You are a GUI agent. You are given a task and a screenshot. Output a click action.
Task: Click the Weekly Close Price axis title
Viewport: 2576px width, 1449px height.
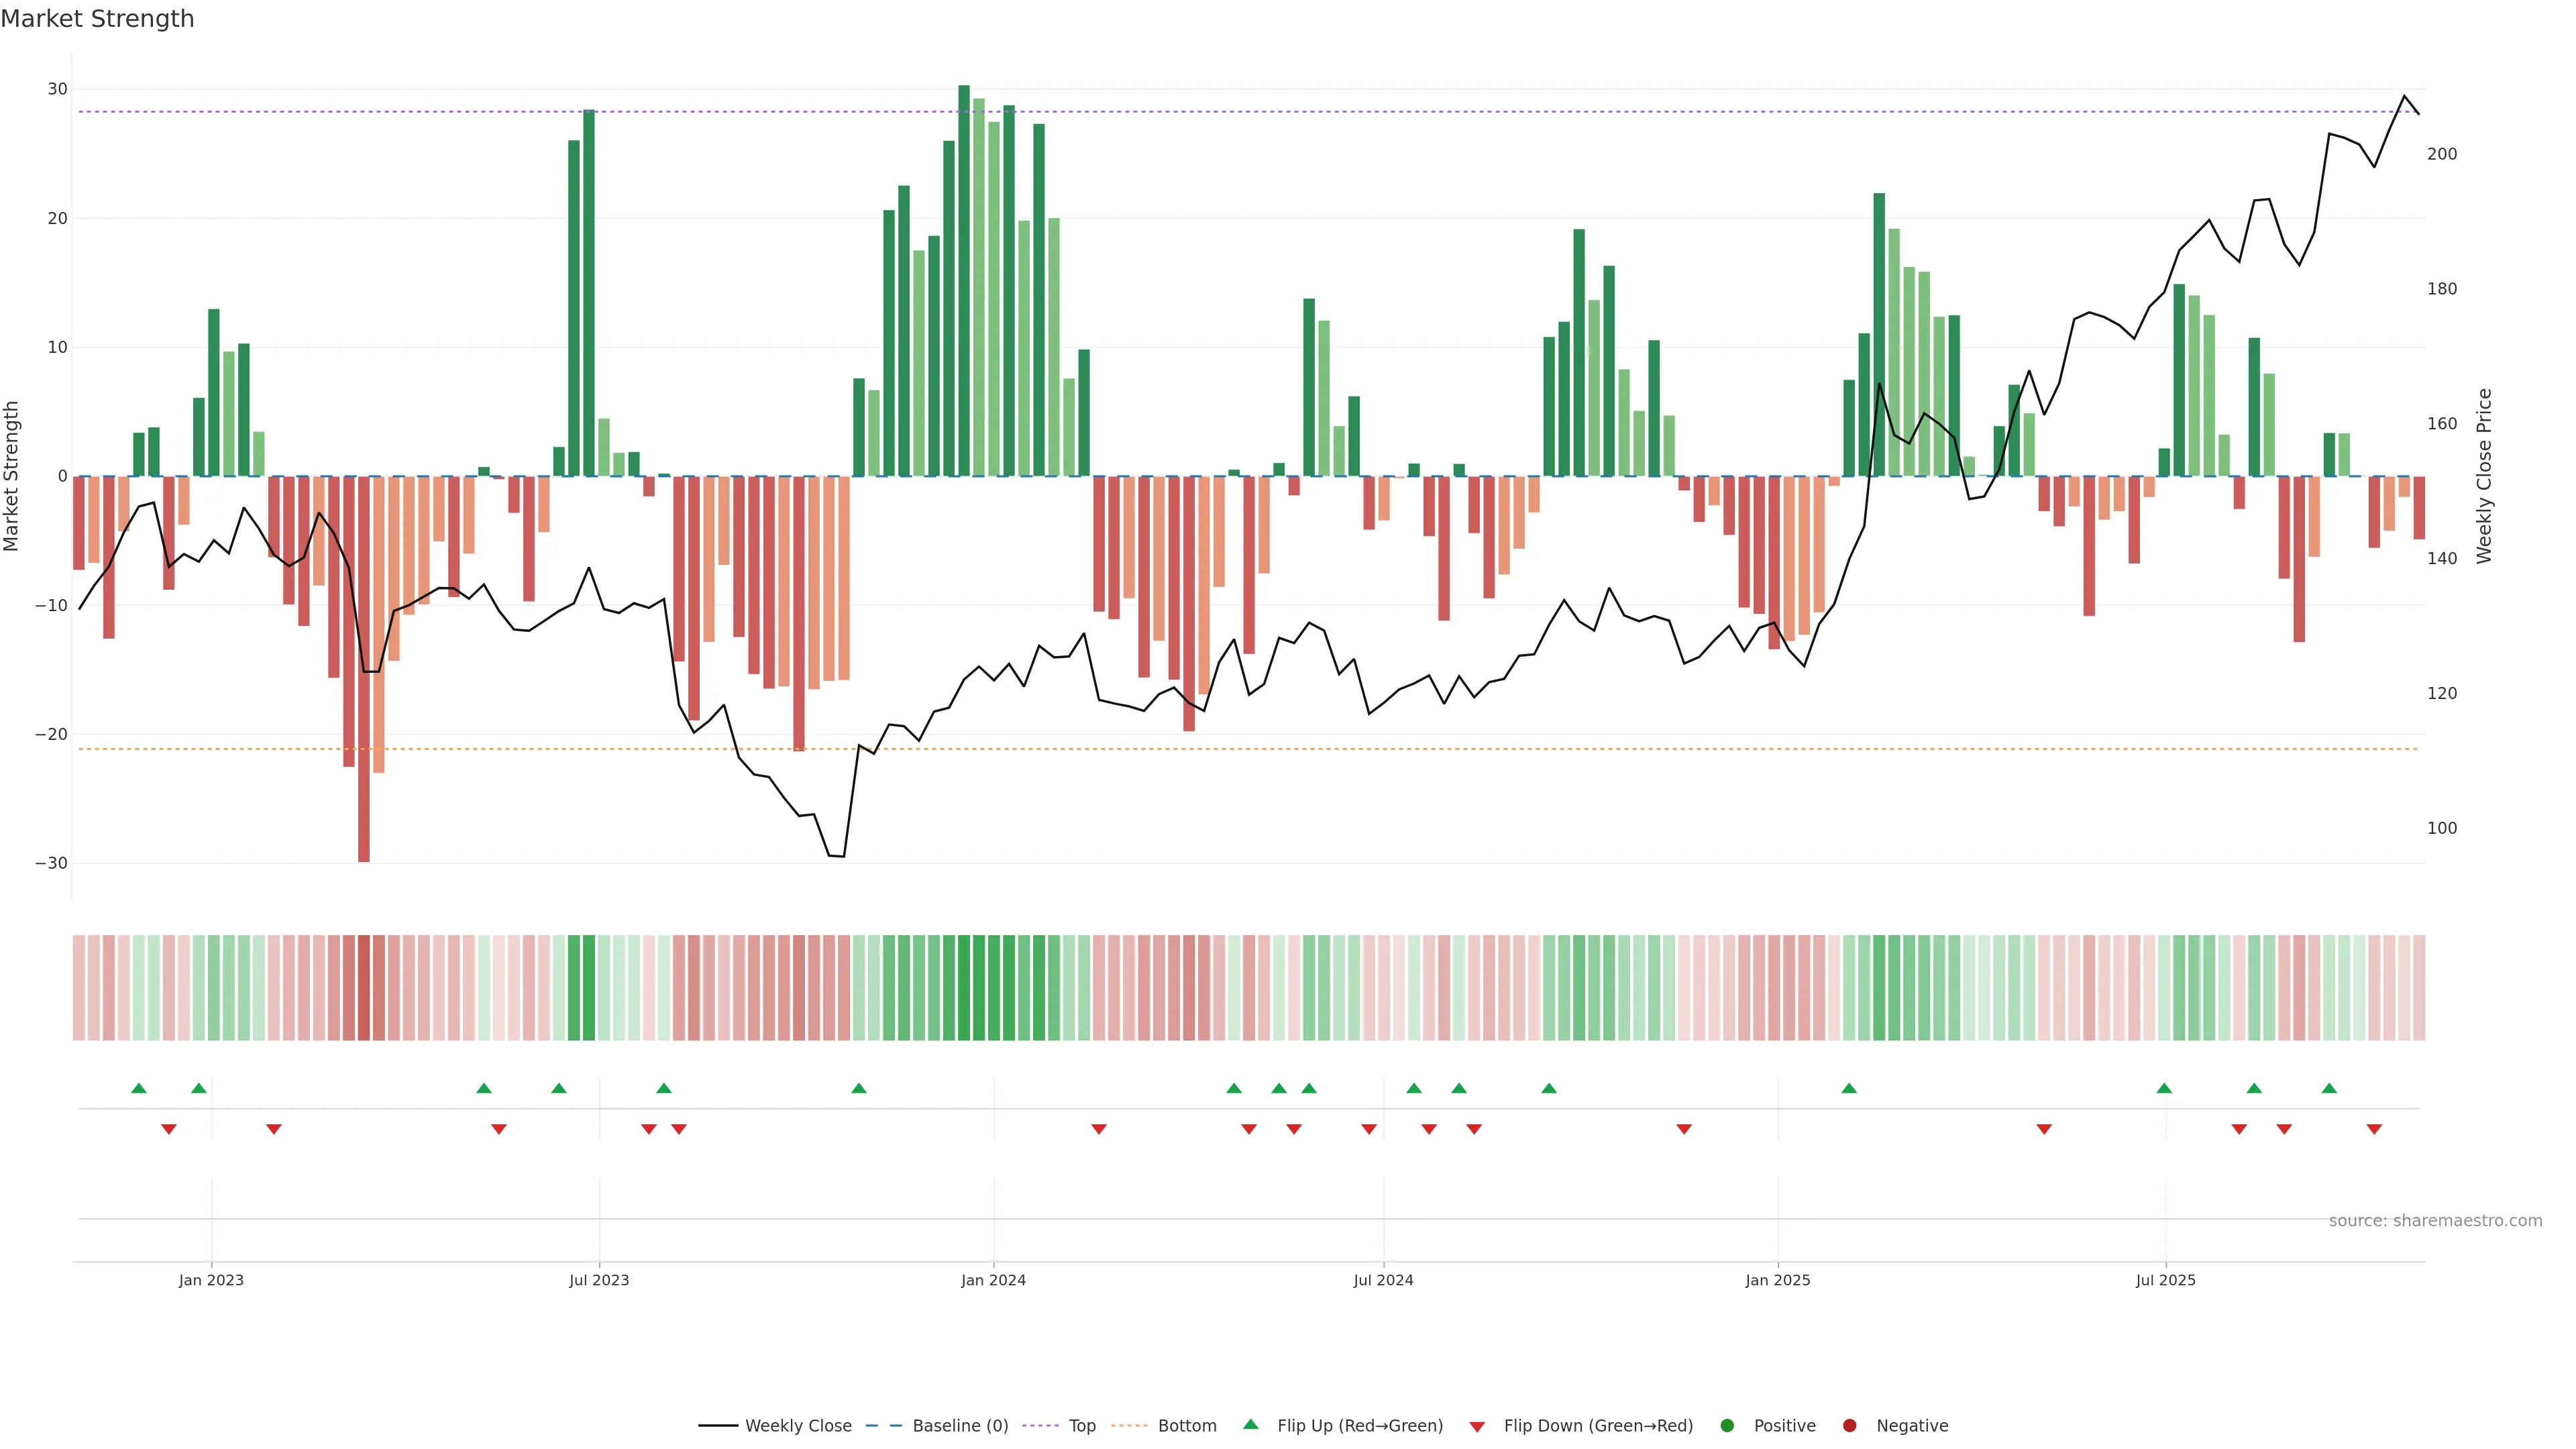[2484, 476]
